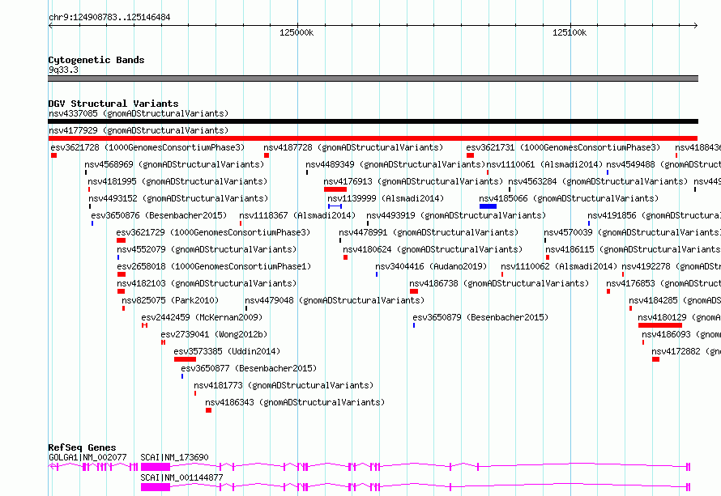The width and height of the screenshot is (721, 496).
Task: Select the esv2658018 red glyph
Action: tap(122, 274)
